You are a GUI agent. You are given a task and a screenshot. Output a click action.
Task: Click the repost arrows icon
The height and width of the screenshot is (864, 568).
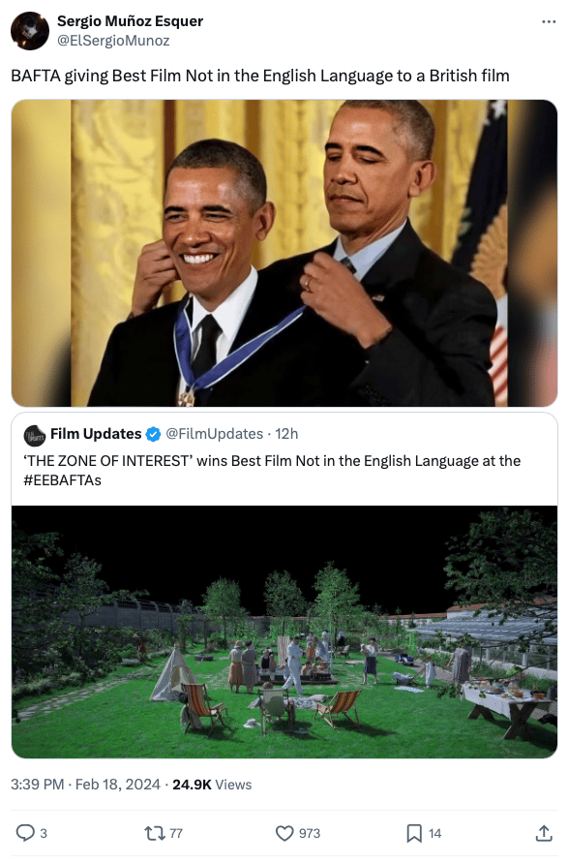(155, 833)
